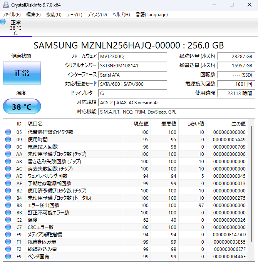Click status orb for row BB 訂正不可能エラー数
This screenshot has height=264, width=258.
point(8,213)
